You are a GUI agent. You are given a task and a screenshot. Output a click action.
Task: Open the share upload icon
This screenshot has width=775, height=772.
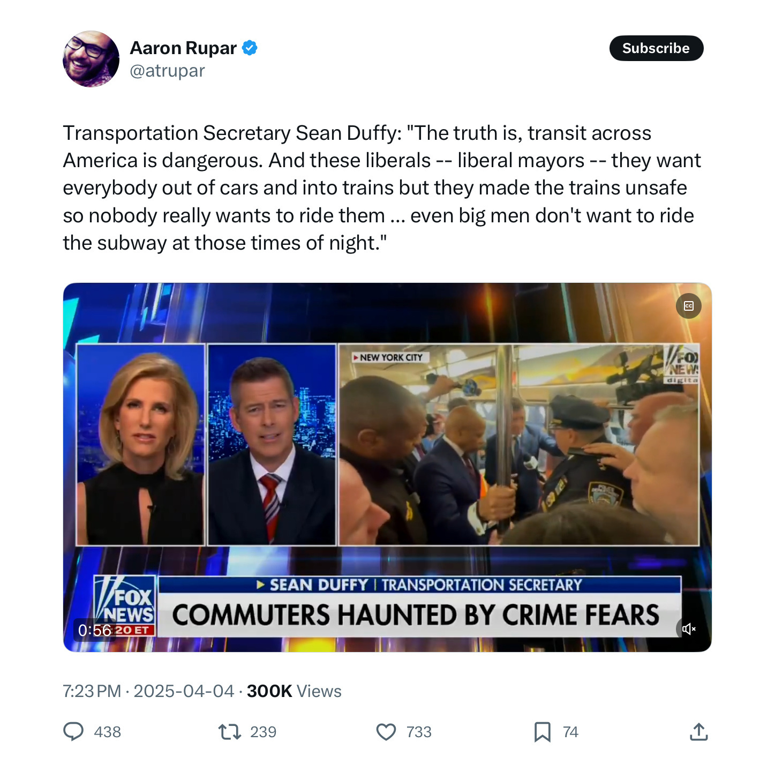[698, 731]
